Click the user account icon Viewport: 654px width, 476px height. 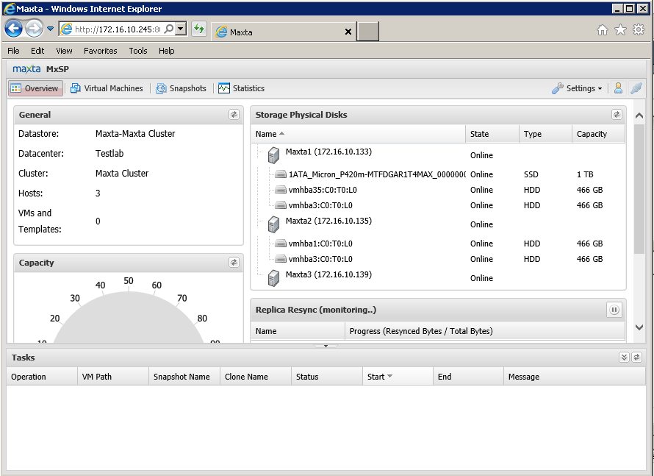pos(618,88)
